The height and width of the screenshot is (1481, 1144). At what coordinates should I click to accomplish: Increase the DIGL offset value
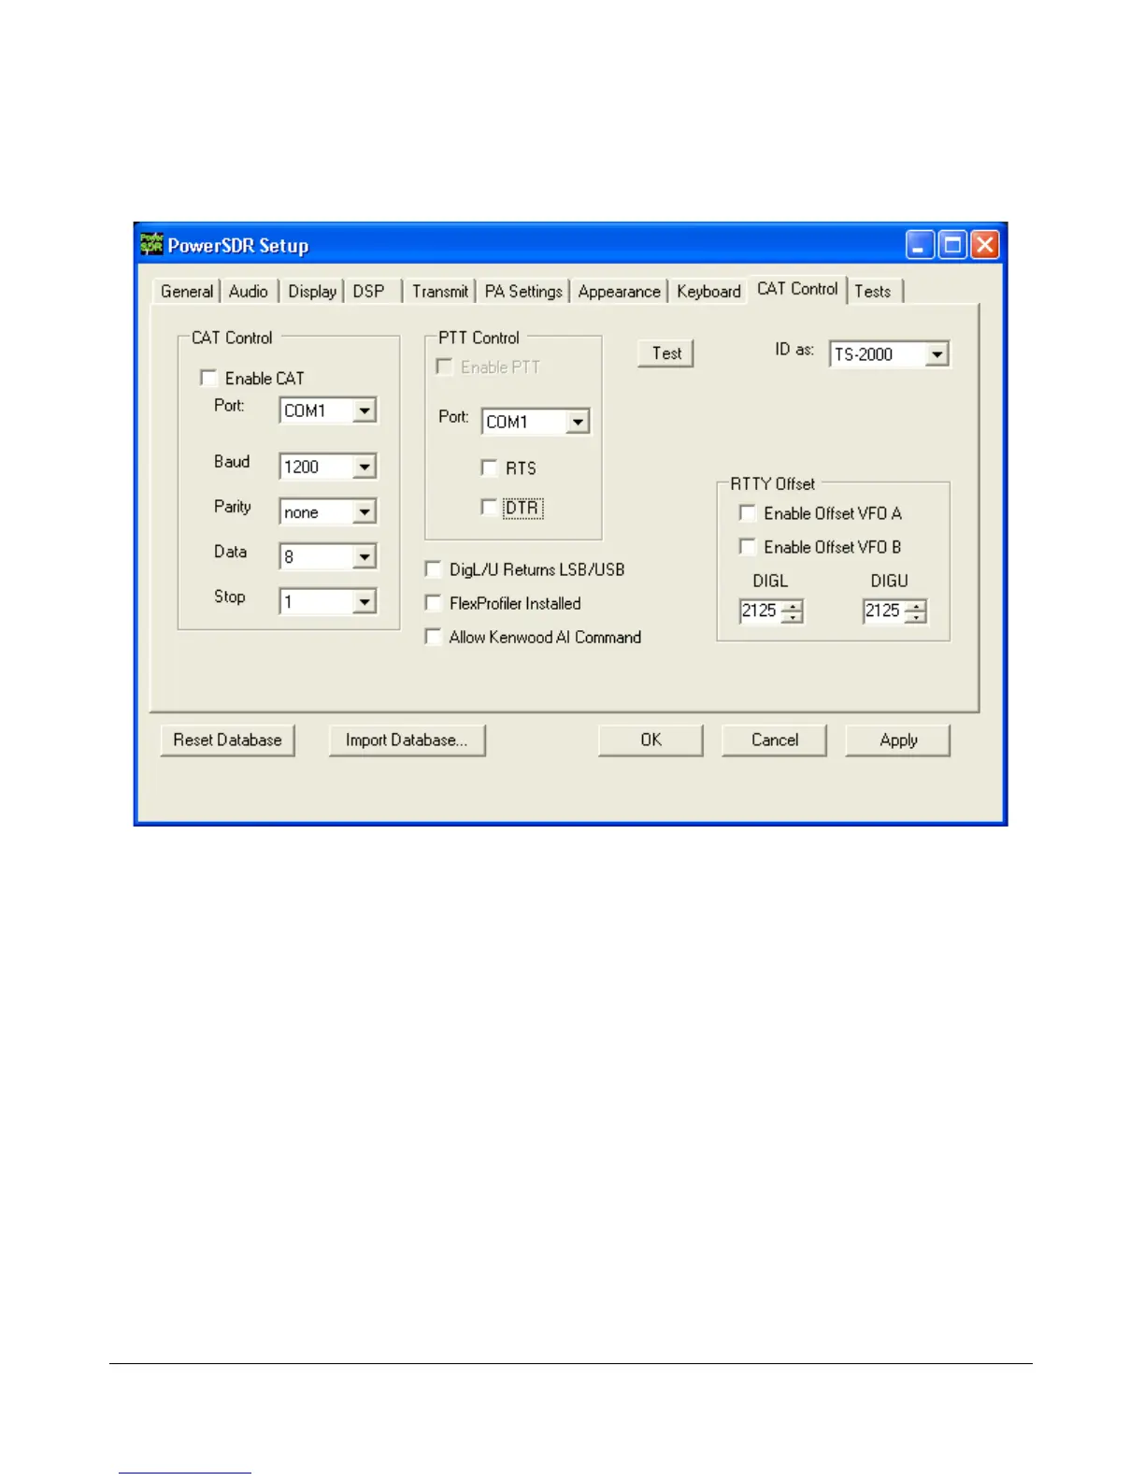point(792,606)
